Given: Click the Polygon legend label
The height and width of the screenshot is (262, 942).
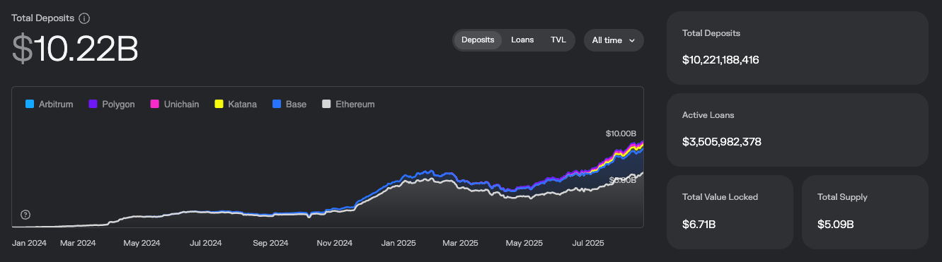Looking at the screenshot, I should point(118,105).
